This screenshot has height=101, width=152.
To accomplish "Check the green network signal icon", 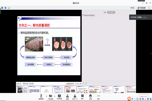I will tap(9, 8).
